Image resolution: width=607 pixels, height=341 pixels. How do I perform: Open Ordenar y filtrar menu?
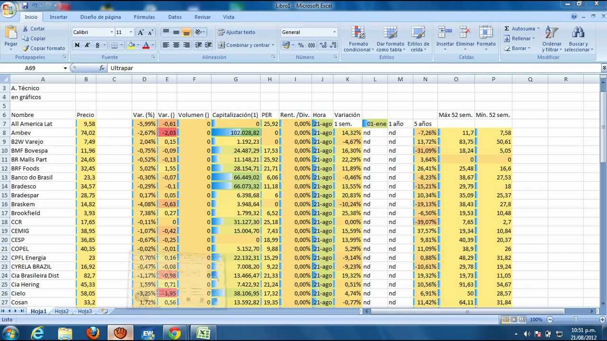click(552, 39)
